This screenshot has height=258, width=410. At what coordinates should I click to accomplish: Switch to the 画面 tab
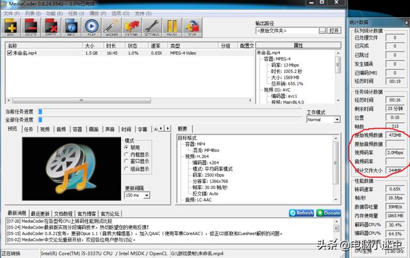pos(94,129)
